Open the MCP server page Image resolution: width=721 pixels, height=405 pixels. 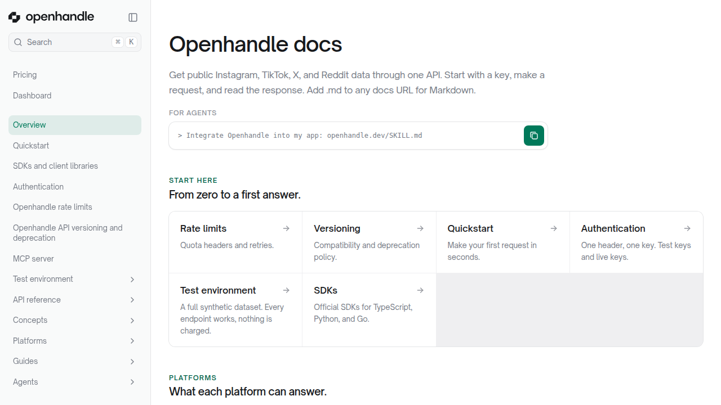tap(75, 259)
